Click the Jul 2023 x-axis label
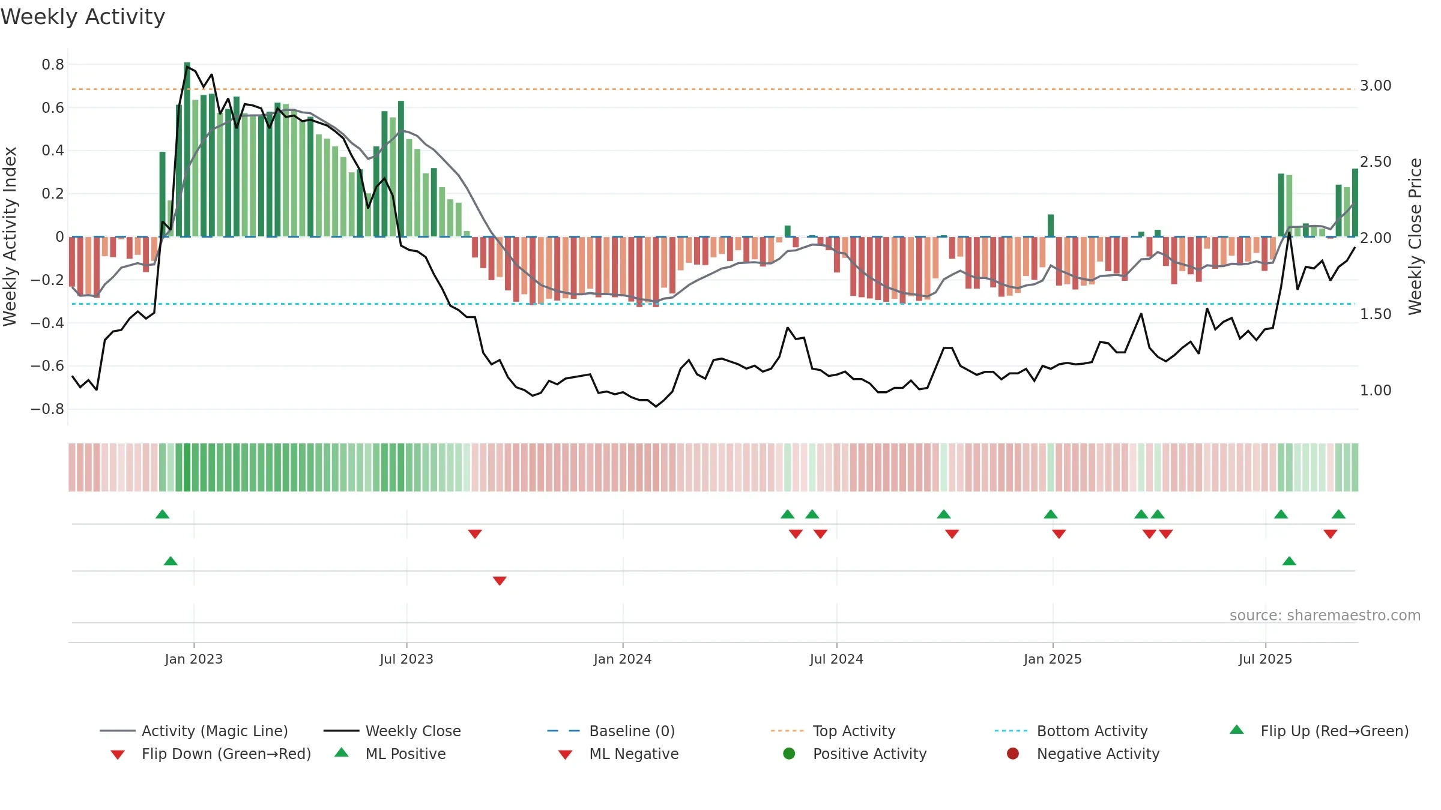The image size is (1441, 810). 406,659
